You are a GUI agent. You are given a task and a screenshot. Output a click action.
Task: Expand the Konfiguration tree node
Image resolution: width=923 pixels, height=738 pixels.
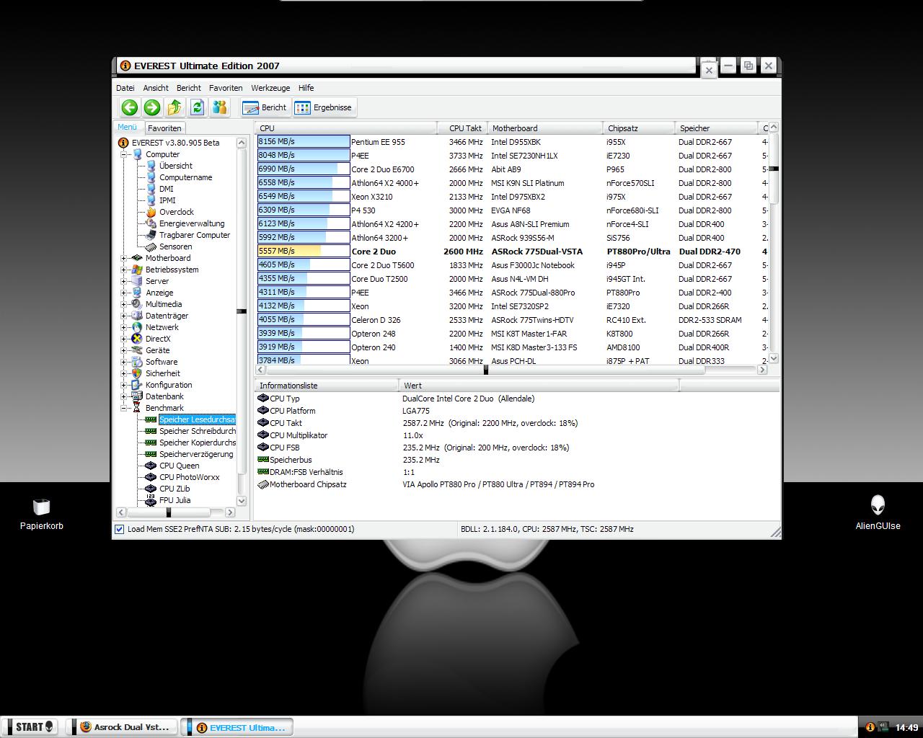point(124,385)
